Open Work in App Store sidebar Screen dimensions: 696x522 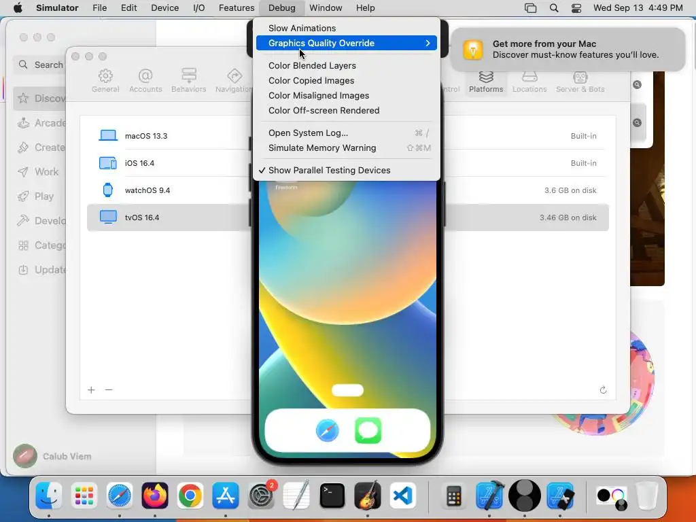38,172
